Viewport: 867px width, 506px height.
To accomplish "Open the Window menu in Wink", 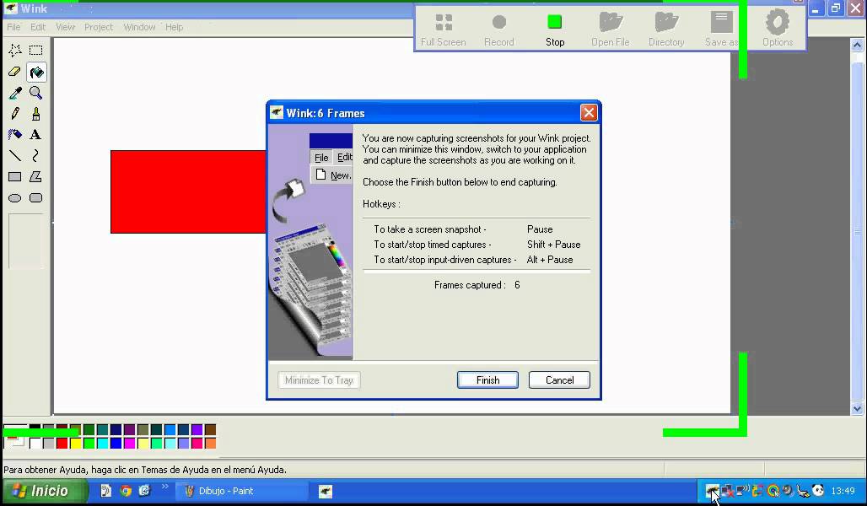I will [139, 27].
